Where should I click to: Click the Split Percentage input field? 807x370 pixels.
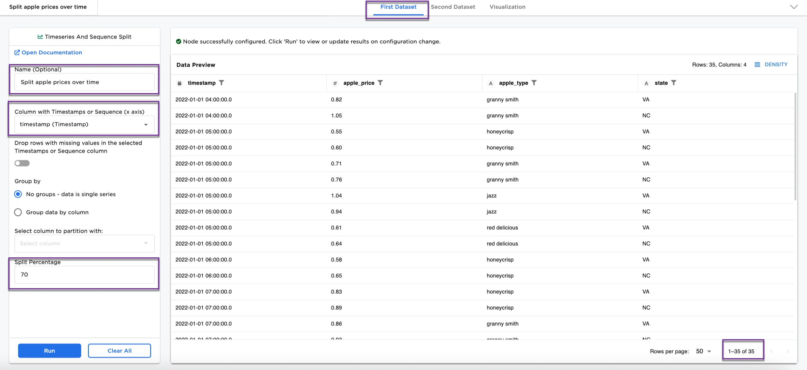tap(84, 275)
